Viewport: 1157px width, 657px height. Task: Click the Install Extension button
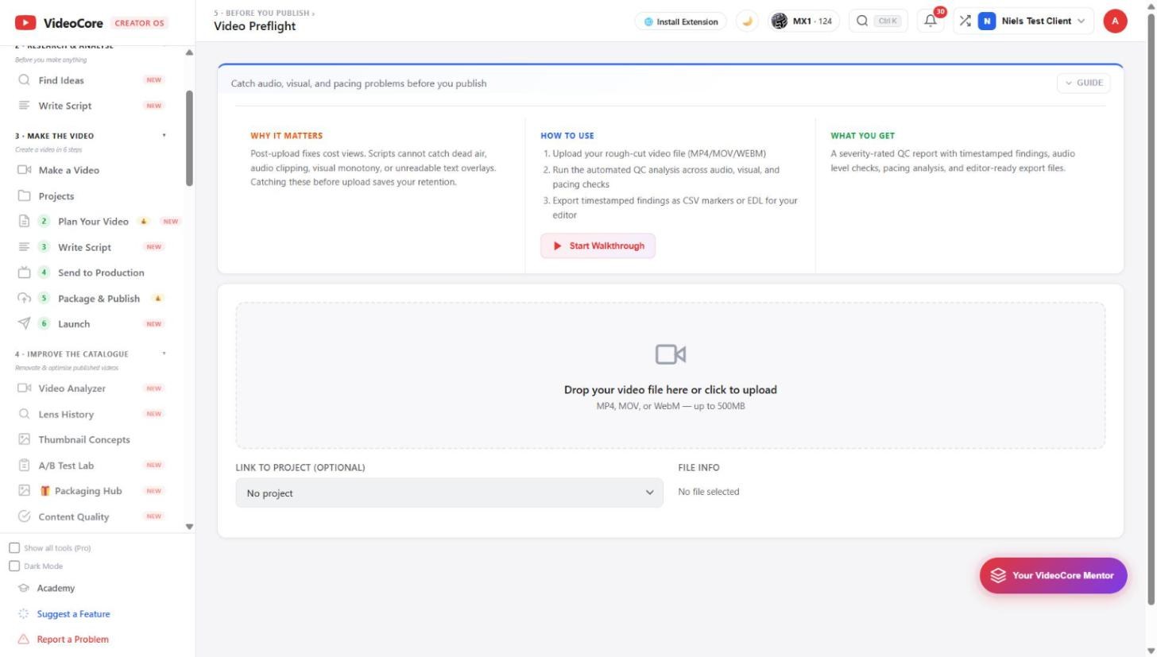pos(681,21)
